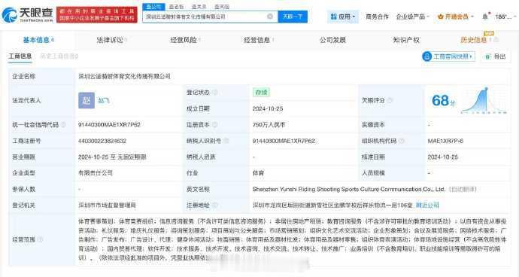Image resolution: width=519 pixels, height=277 pixels.
Task: Click the help icon beside 登记状态
Action: [215, 93]
